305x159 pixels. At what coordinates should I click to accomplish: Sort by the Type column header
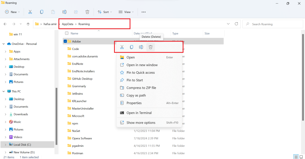point(175,33)
